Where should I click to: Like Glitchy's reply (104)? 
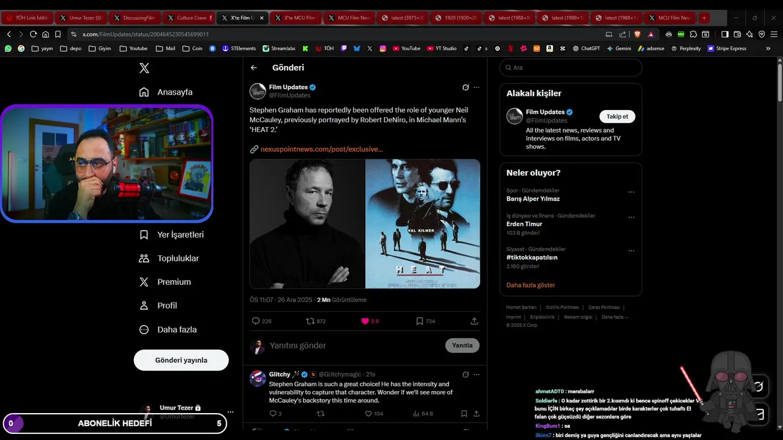[x=368, y=414]
